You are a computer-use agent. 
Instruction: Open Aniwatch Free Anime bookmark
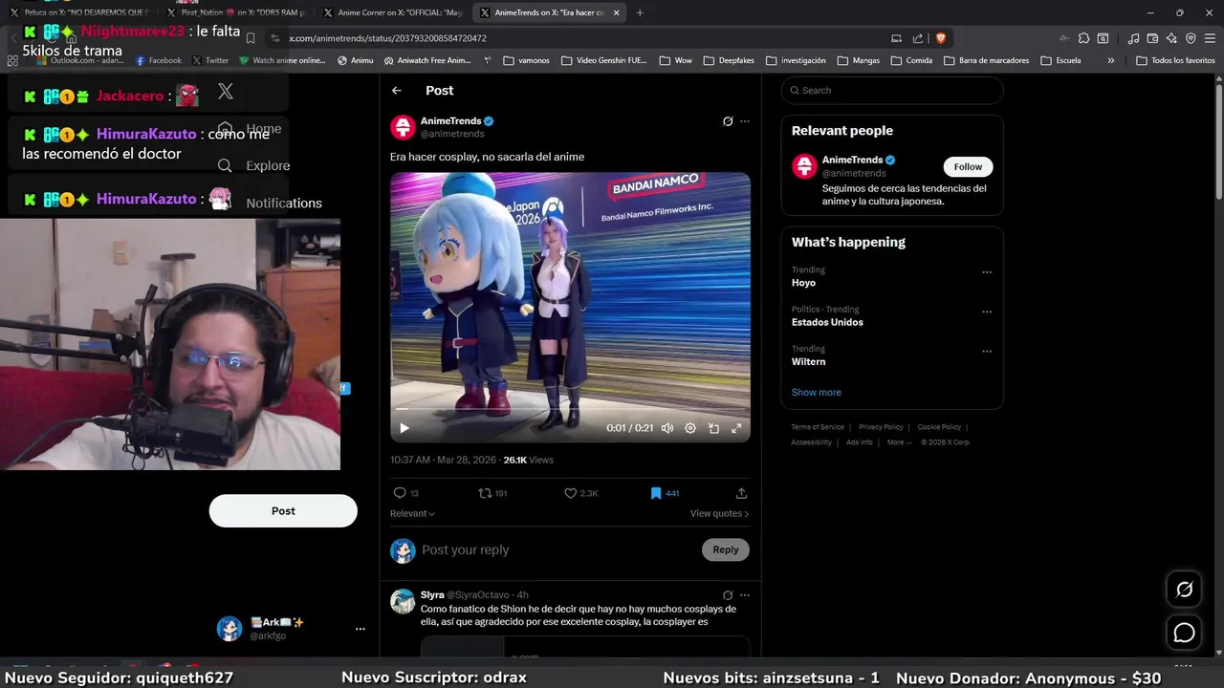pos(427,60)
